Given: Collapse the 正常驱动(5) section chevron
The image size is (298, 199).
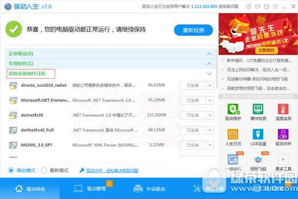Looking at the screenshot, I should (x=209, y=54).
